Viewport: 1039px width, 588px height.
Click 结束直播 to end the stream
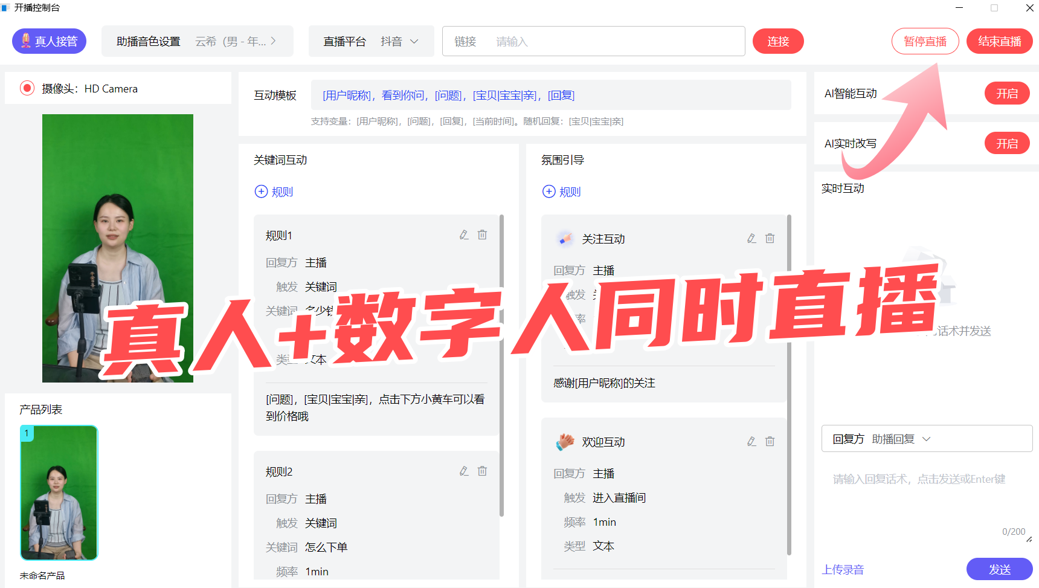1000,41
